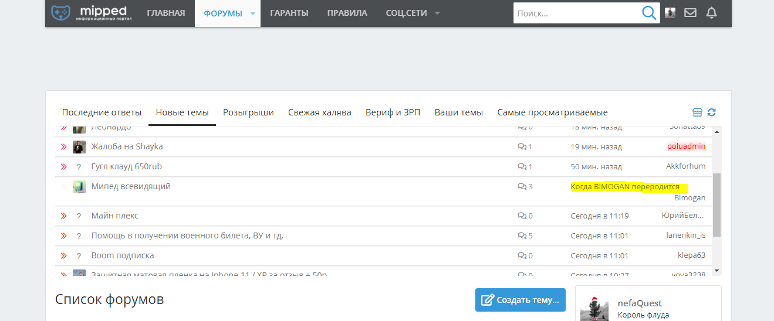Open СОЦ.СЕТИ nav item
This screenshot has width=774, height=321.
tap(407, 13)
